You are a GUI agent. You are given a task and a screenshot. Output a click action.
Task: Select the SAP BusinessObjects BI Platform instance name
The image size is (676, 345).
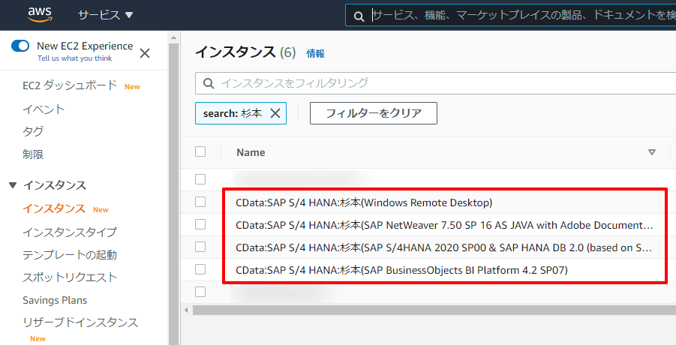[402, 270]
